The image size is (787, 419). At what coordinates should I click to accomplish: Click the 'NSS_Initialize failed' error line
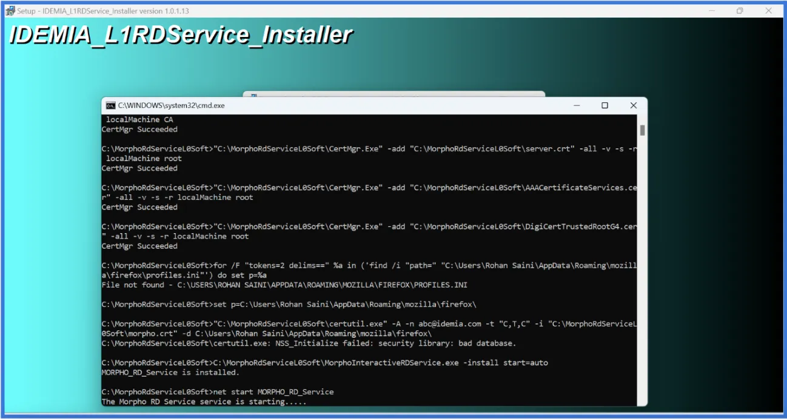[309, 343]
